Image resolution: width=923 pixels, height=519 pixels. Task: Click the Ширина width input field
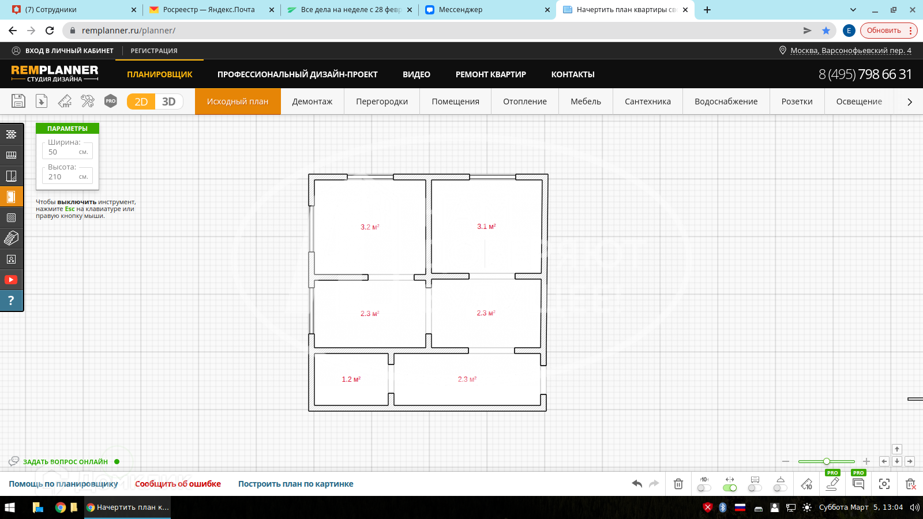67,152
